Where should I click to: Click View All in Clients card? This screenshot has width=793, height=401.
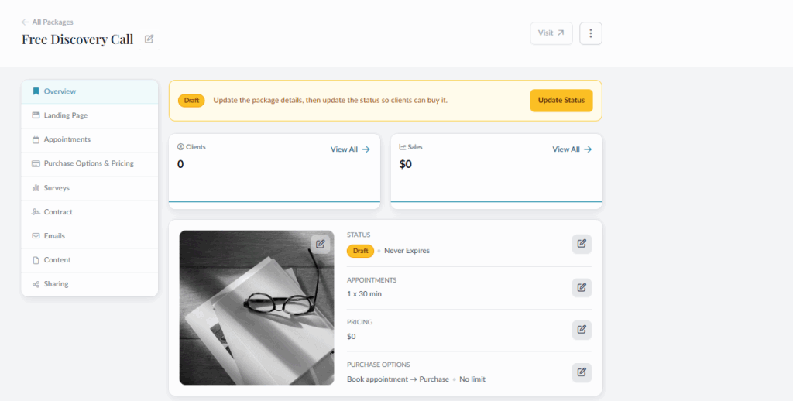[350, 149]
